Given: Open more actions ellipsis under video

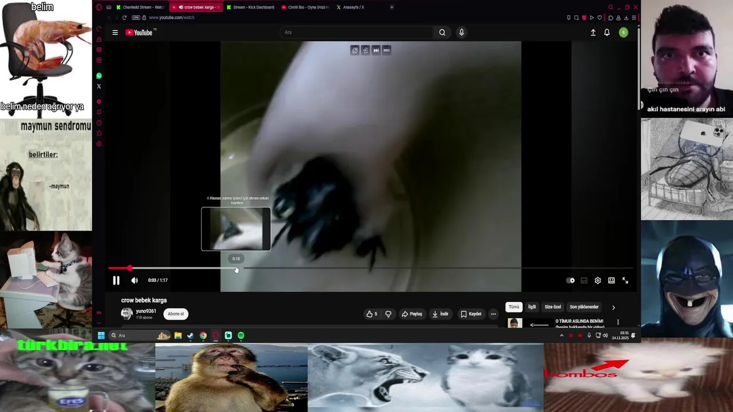Looking at the screenshot, I should (493, 314).
